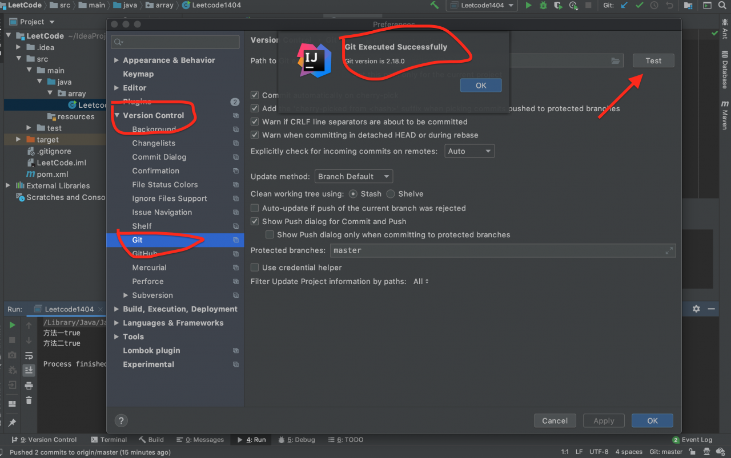Open Run panel settings gear icon

coord(696,309)
